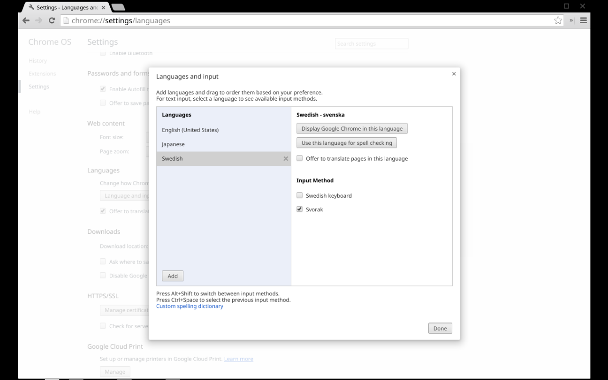Open History in the sidebar
Viewport: 608px width, 380px height.
(38, 61)
